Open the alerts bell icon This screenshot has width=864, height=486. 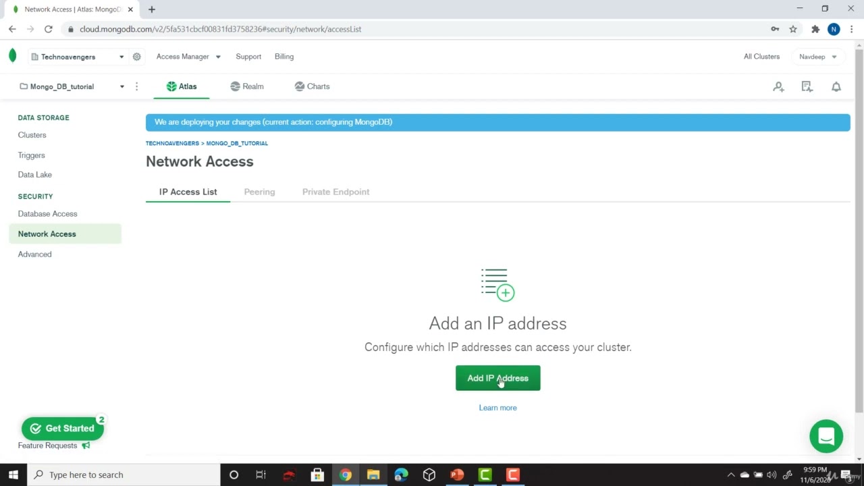(x=836, y=86)
